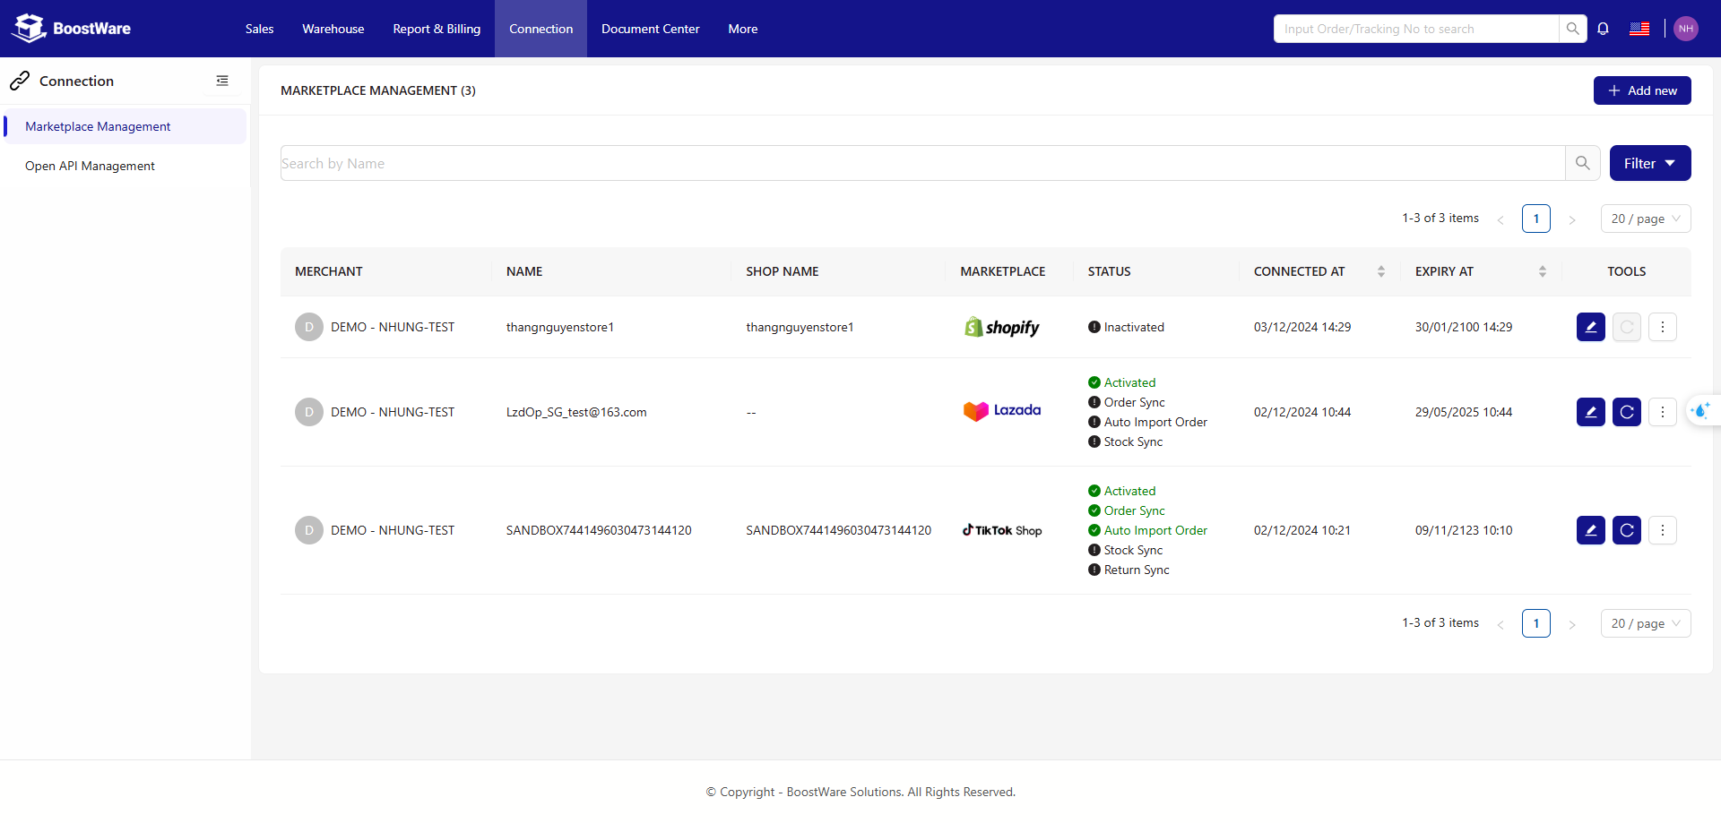This screenshot has height=823, width=1721.
Task: Go to next page in bottom pagination
Action: point(1572,624)
